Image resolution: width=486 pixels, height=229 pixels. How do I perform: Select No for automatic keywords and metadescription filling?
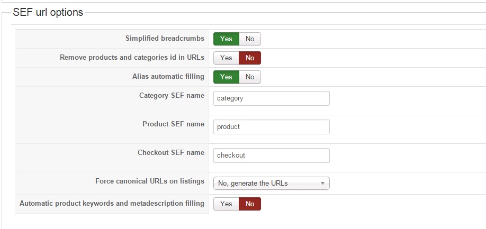[250, 204]
